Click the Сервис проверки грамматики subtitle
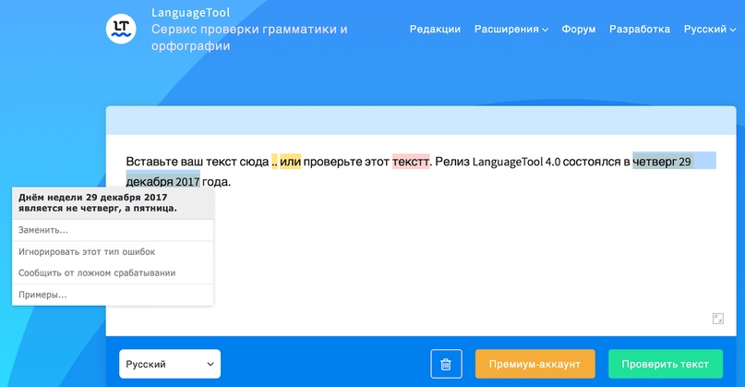 point(249,38)
